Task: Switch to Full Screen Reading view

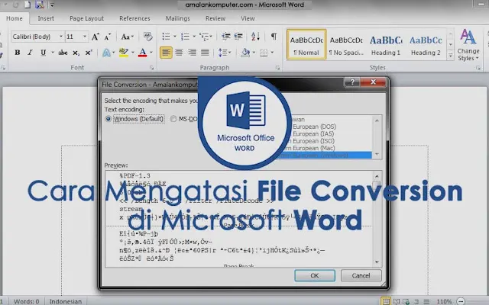Action: [x=397, y=301]
